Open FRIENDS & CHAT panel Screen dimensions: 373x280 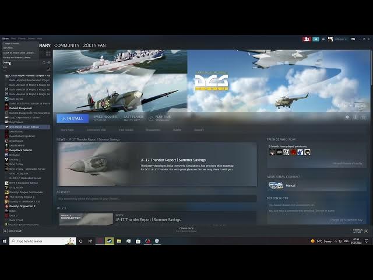tap(360, 231)
